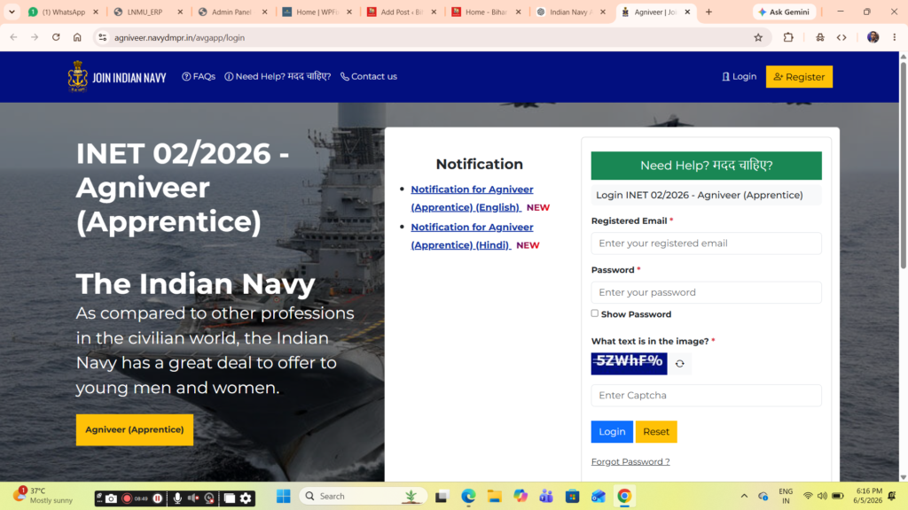The height and width of the screenshot is (510, 908).
Task: Open Task View from taskbar
Action: coord(442,496)
